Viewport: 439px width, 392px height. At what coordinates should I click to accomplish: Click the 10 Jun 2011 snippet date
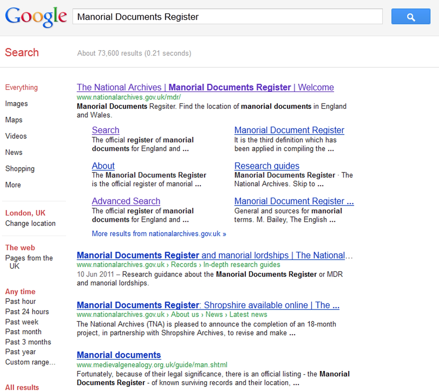tap(95, 274)
